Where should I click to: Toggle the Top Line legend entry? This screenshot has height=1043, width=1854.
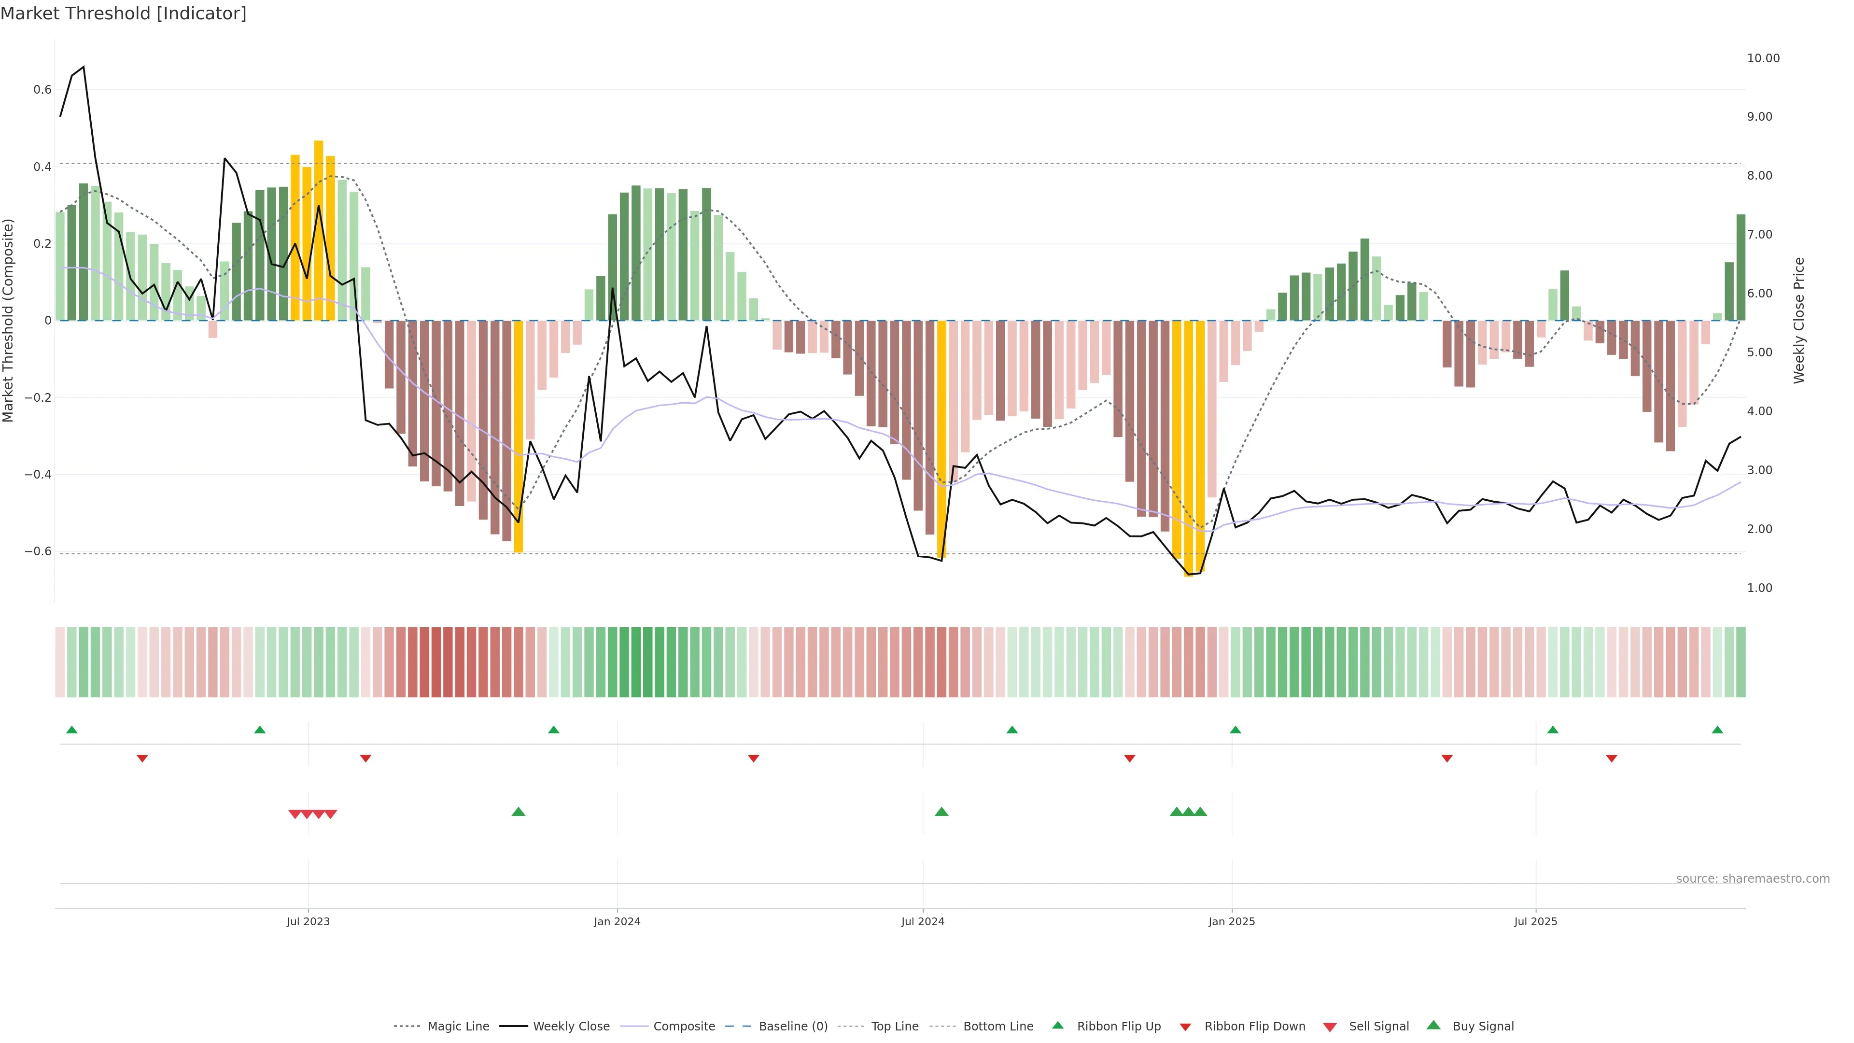(x=895, y=1027)
